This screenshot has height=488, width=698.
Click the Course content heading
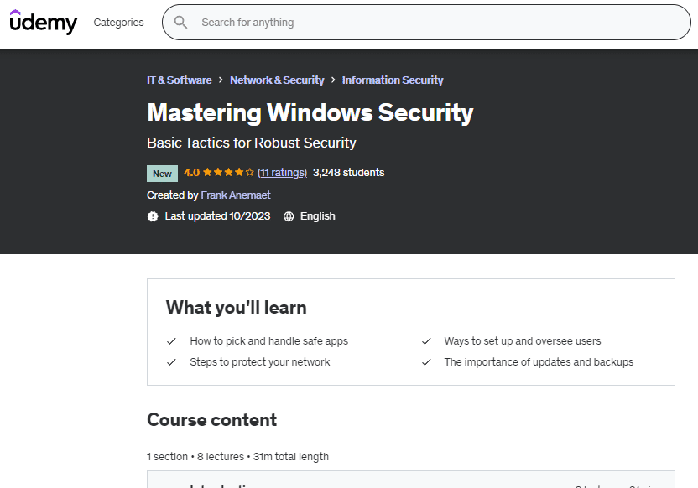coord(212,420)
